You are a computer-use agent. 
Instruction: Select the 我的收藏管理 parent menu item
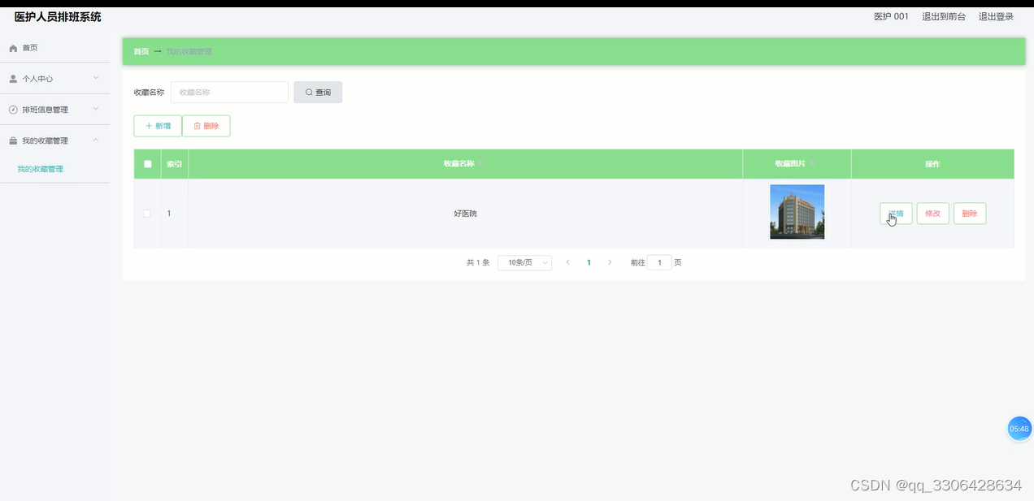click(x=54, y=140)
